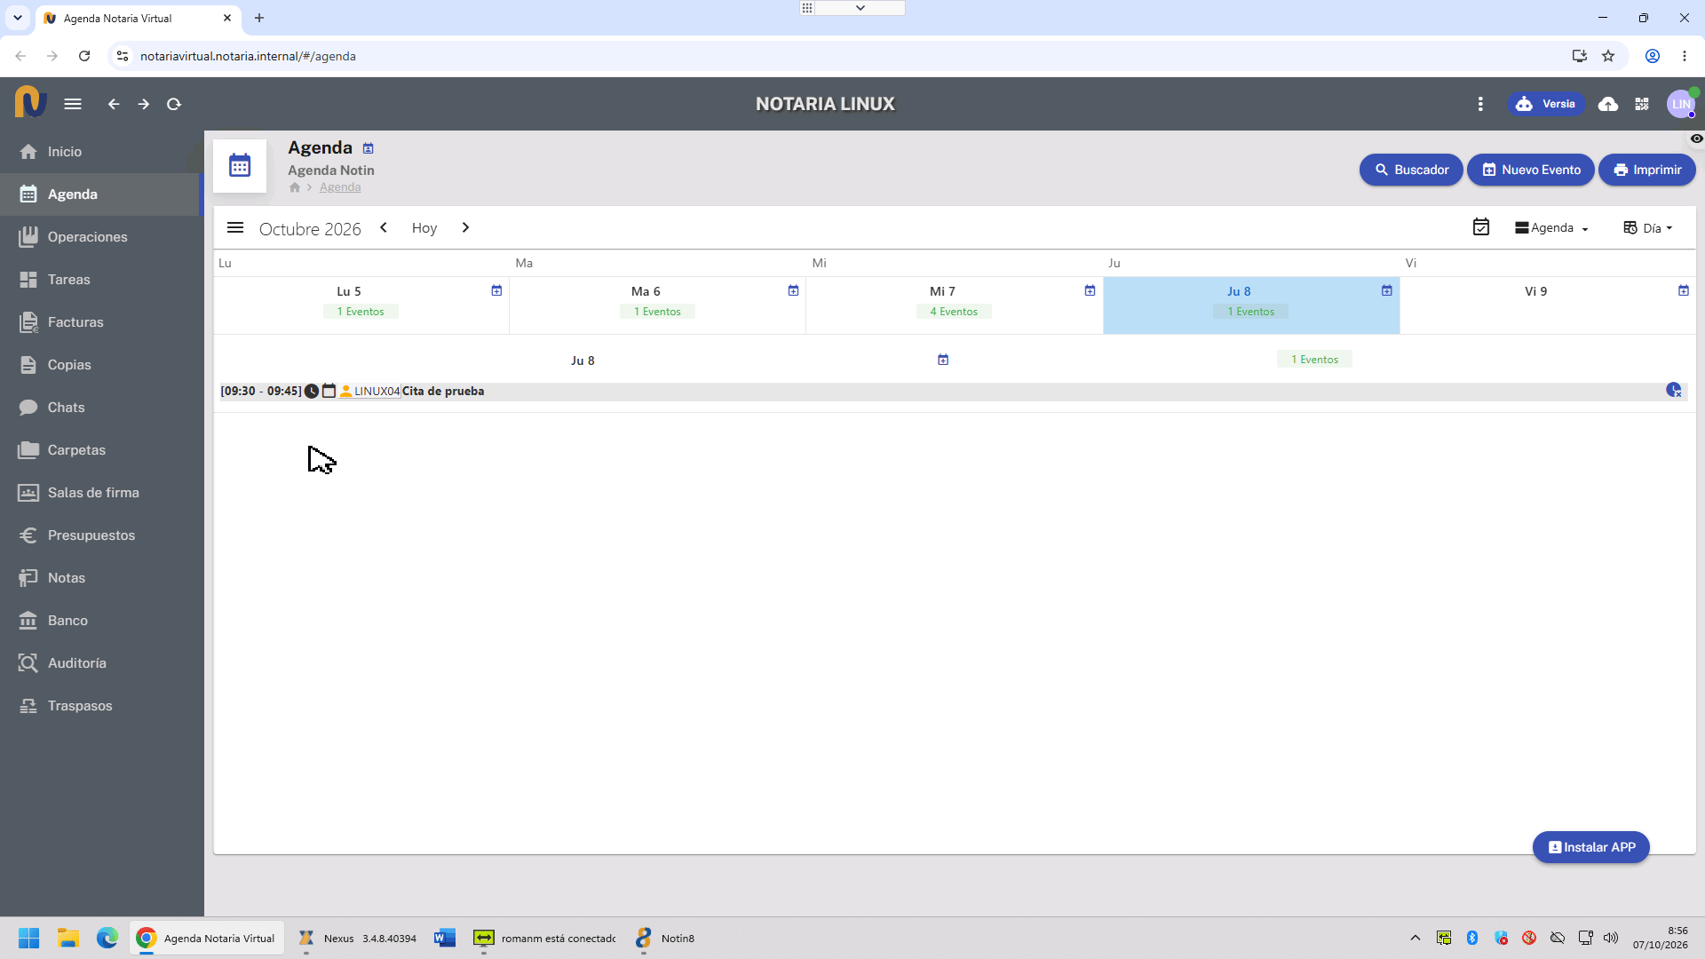
Task: Select the Mi 7 day cell
Action: [955, 305]
